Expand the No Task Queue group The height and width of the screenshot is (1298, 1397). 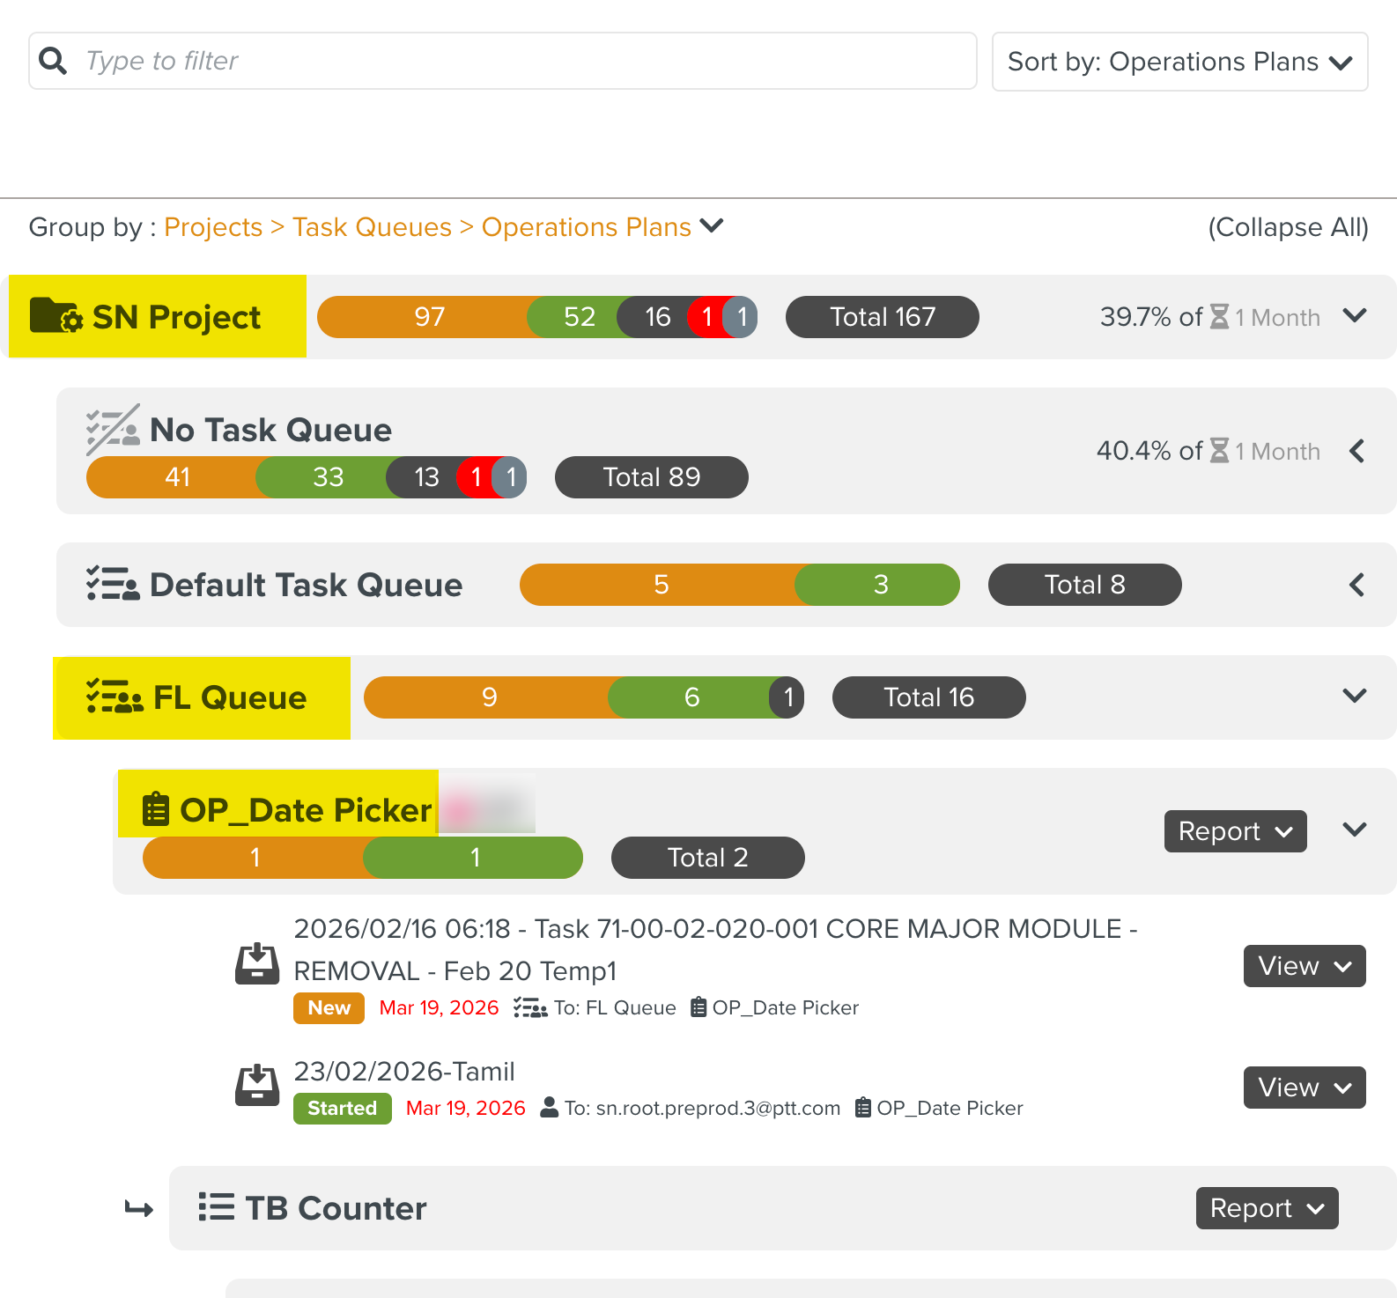(1356, 451)
